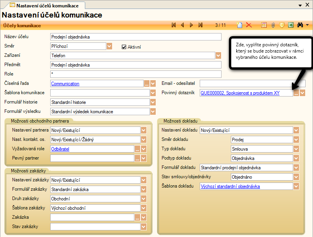Go to the first record
The height and width of the screenshot is (237, 313).
pyautogui.click(x=174, y=25)
